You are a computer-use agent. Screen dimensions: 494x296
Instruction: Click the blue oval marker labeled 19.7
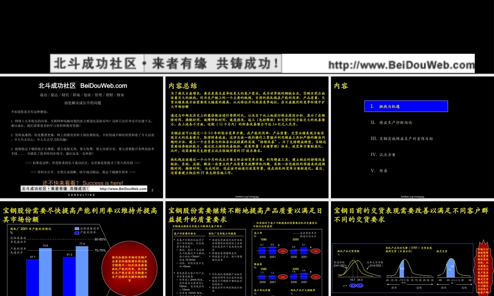pyautogui.click(x=353, y=285)
